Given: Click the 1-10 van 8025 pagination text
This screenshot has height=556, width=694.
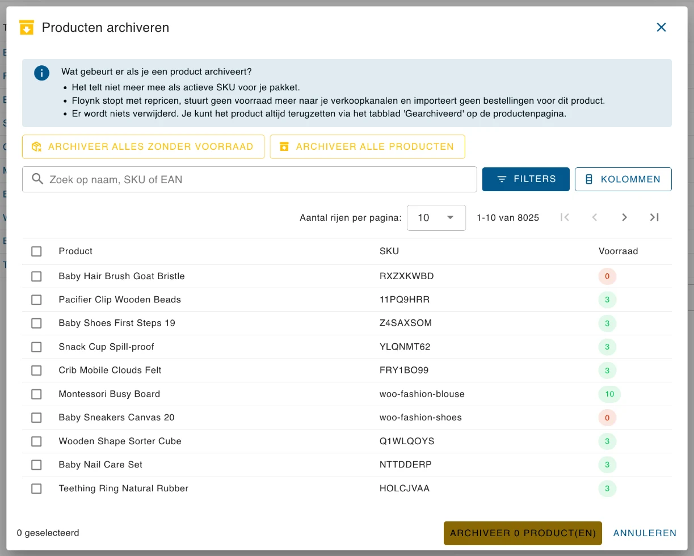Looking at the screenshot, I should tap(508, 218).
